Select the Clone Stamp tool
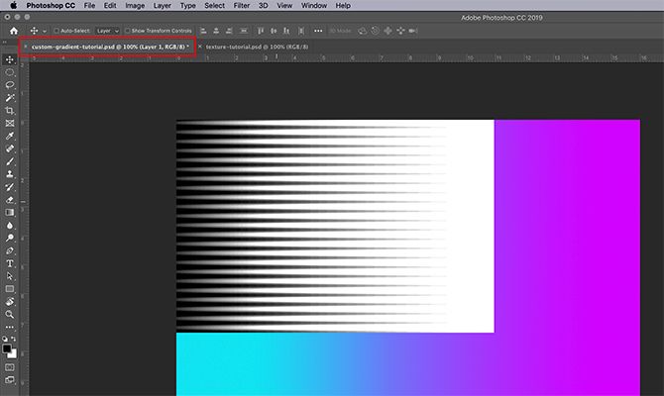 point(10,174)
